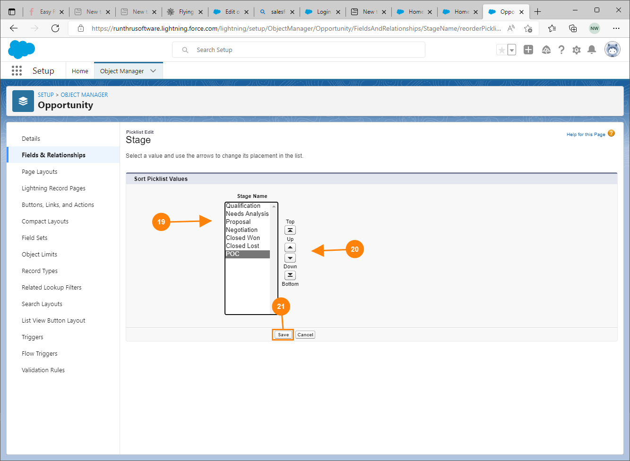Open Page Layouts in the sidebar

[x=40, y=172]
